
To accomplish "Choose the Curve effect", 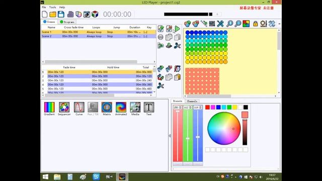I will pos(79,109).
